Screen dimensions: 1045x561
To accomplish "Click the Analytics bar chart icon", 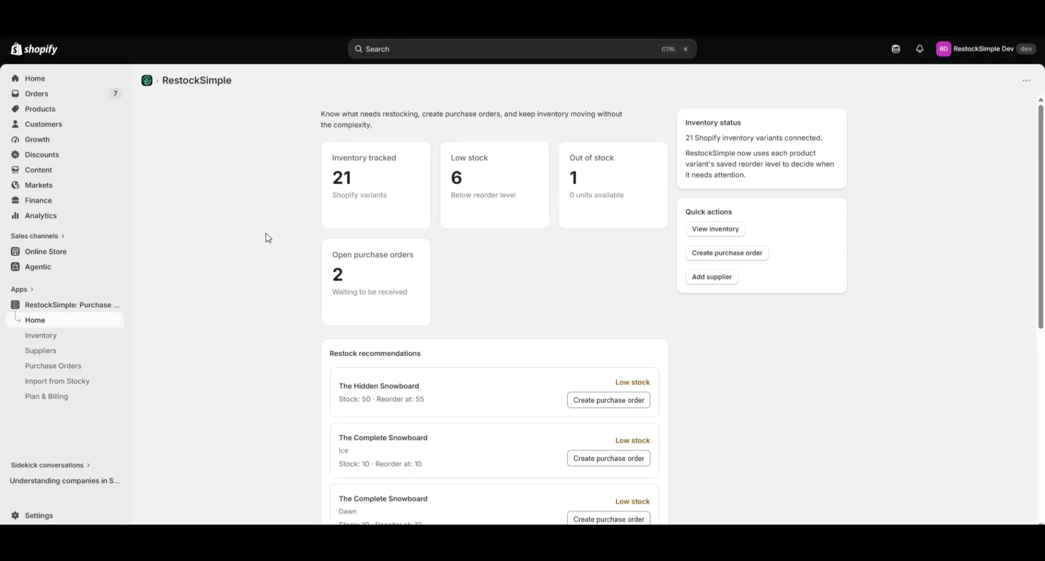I will 15,216.
